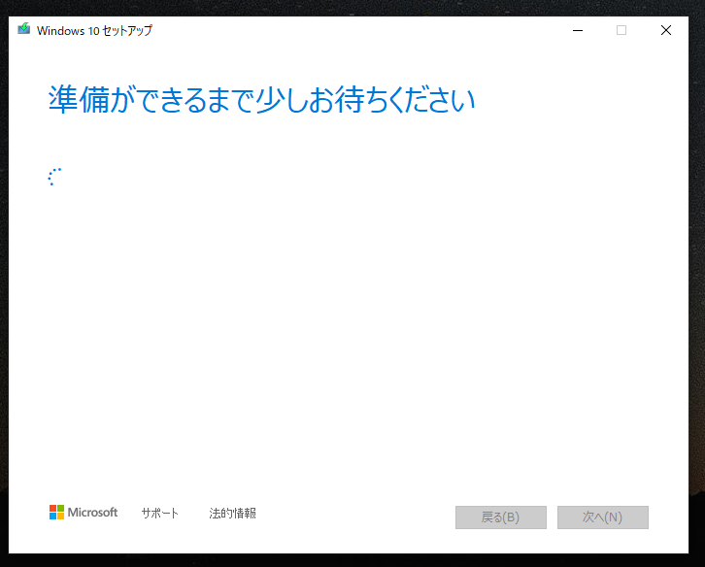Click the disabled maximize button
The height and width of the screenshot is (567, 705).
click(621, 30)
